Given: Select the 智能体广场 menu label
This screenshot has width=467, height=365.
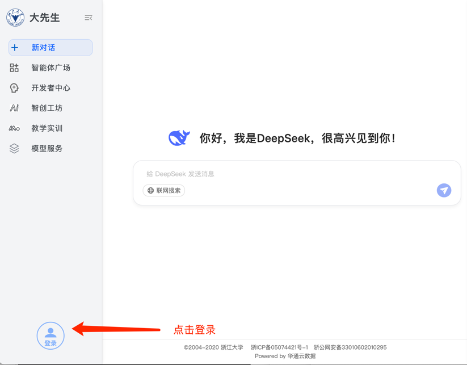Looking at the screenshot, I should [x=51, y=68].
